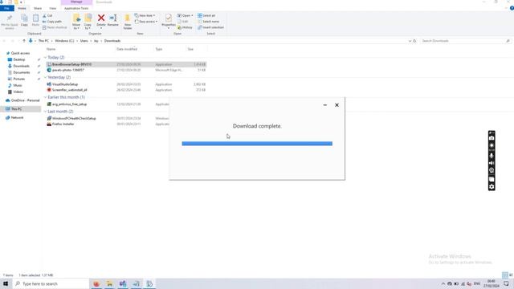Click the gear settings icon on recorder bar

pyautogui.click(x=492, y=187)
